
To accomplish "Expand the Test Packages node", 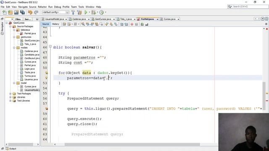I will tap(10, 94).
